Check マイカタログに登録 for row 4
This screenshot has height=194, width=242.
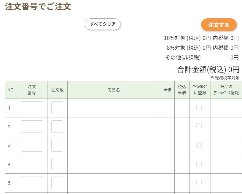[x=199, y=164]
